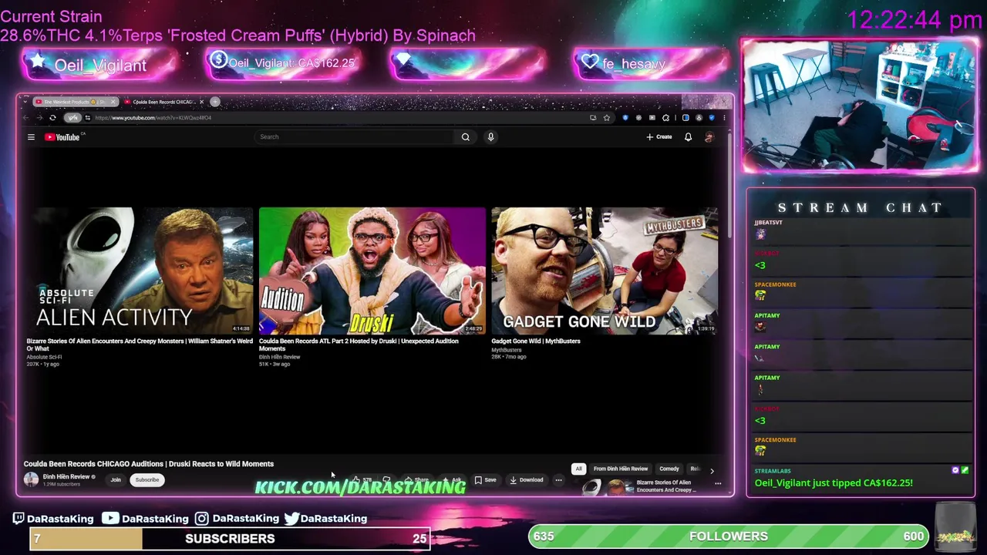Subscribe to Đinh Hiền Review
Screen dimensions: 987x555
point(147,480)
